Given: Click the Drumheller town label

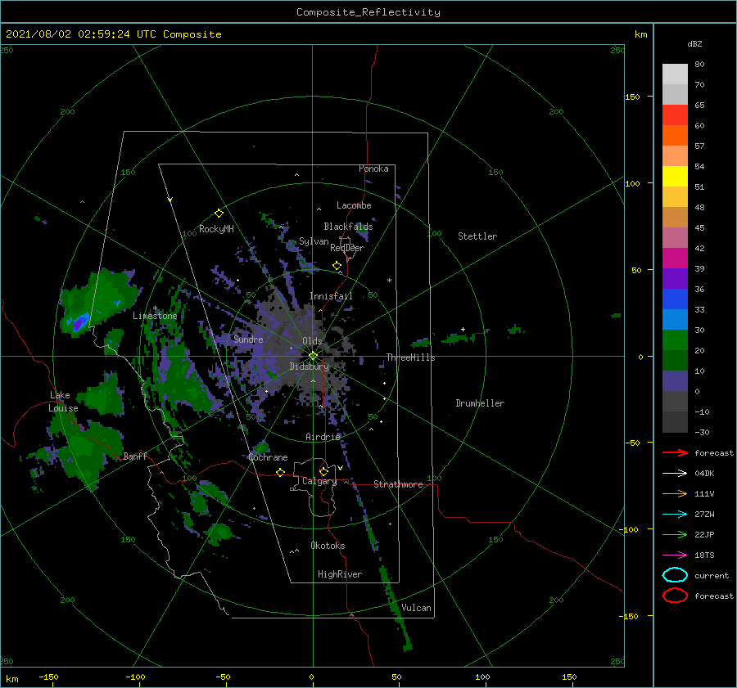Looking at the screenshot, I should [x=480, y=403].
